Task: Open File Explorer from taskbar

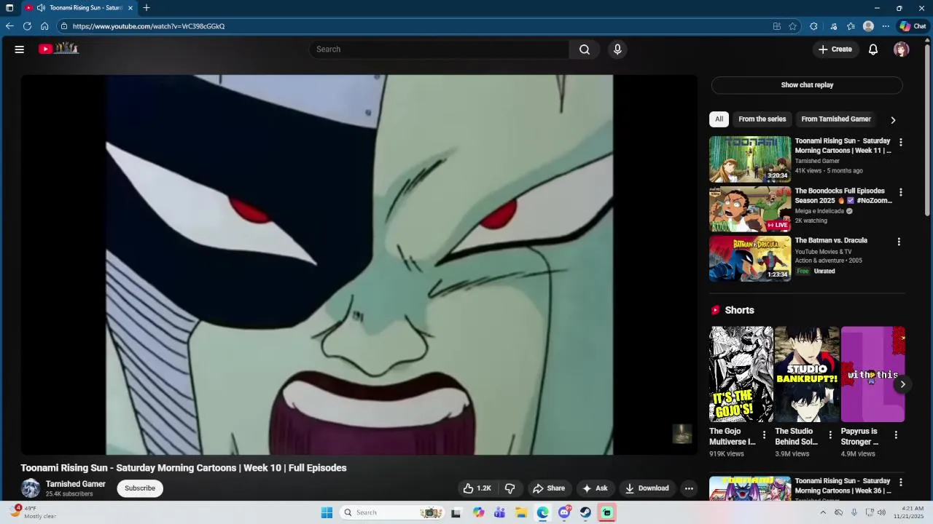Action: point(521,512)
